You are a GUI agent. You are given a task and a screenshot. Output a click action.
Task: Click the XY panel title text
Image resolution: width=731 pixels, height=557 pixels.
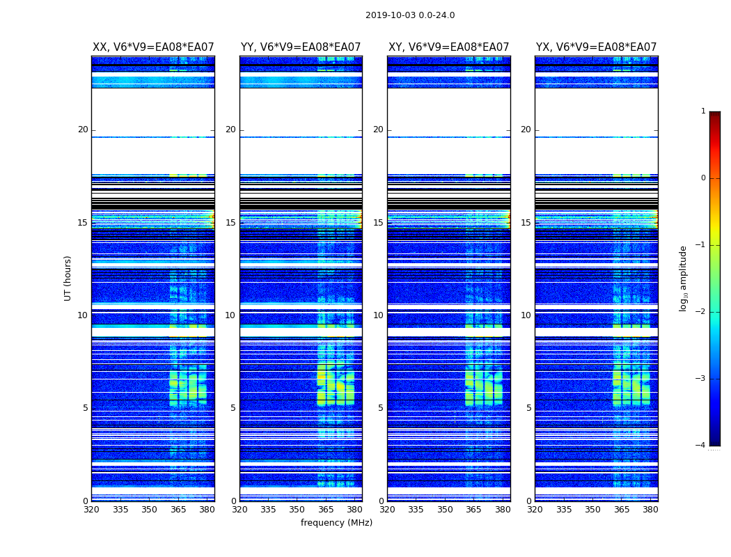[x=448, y=47]
